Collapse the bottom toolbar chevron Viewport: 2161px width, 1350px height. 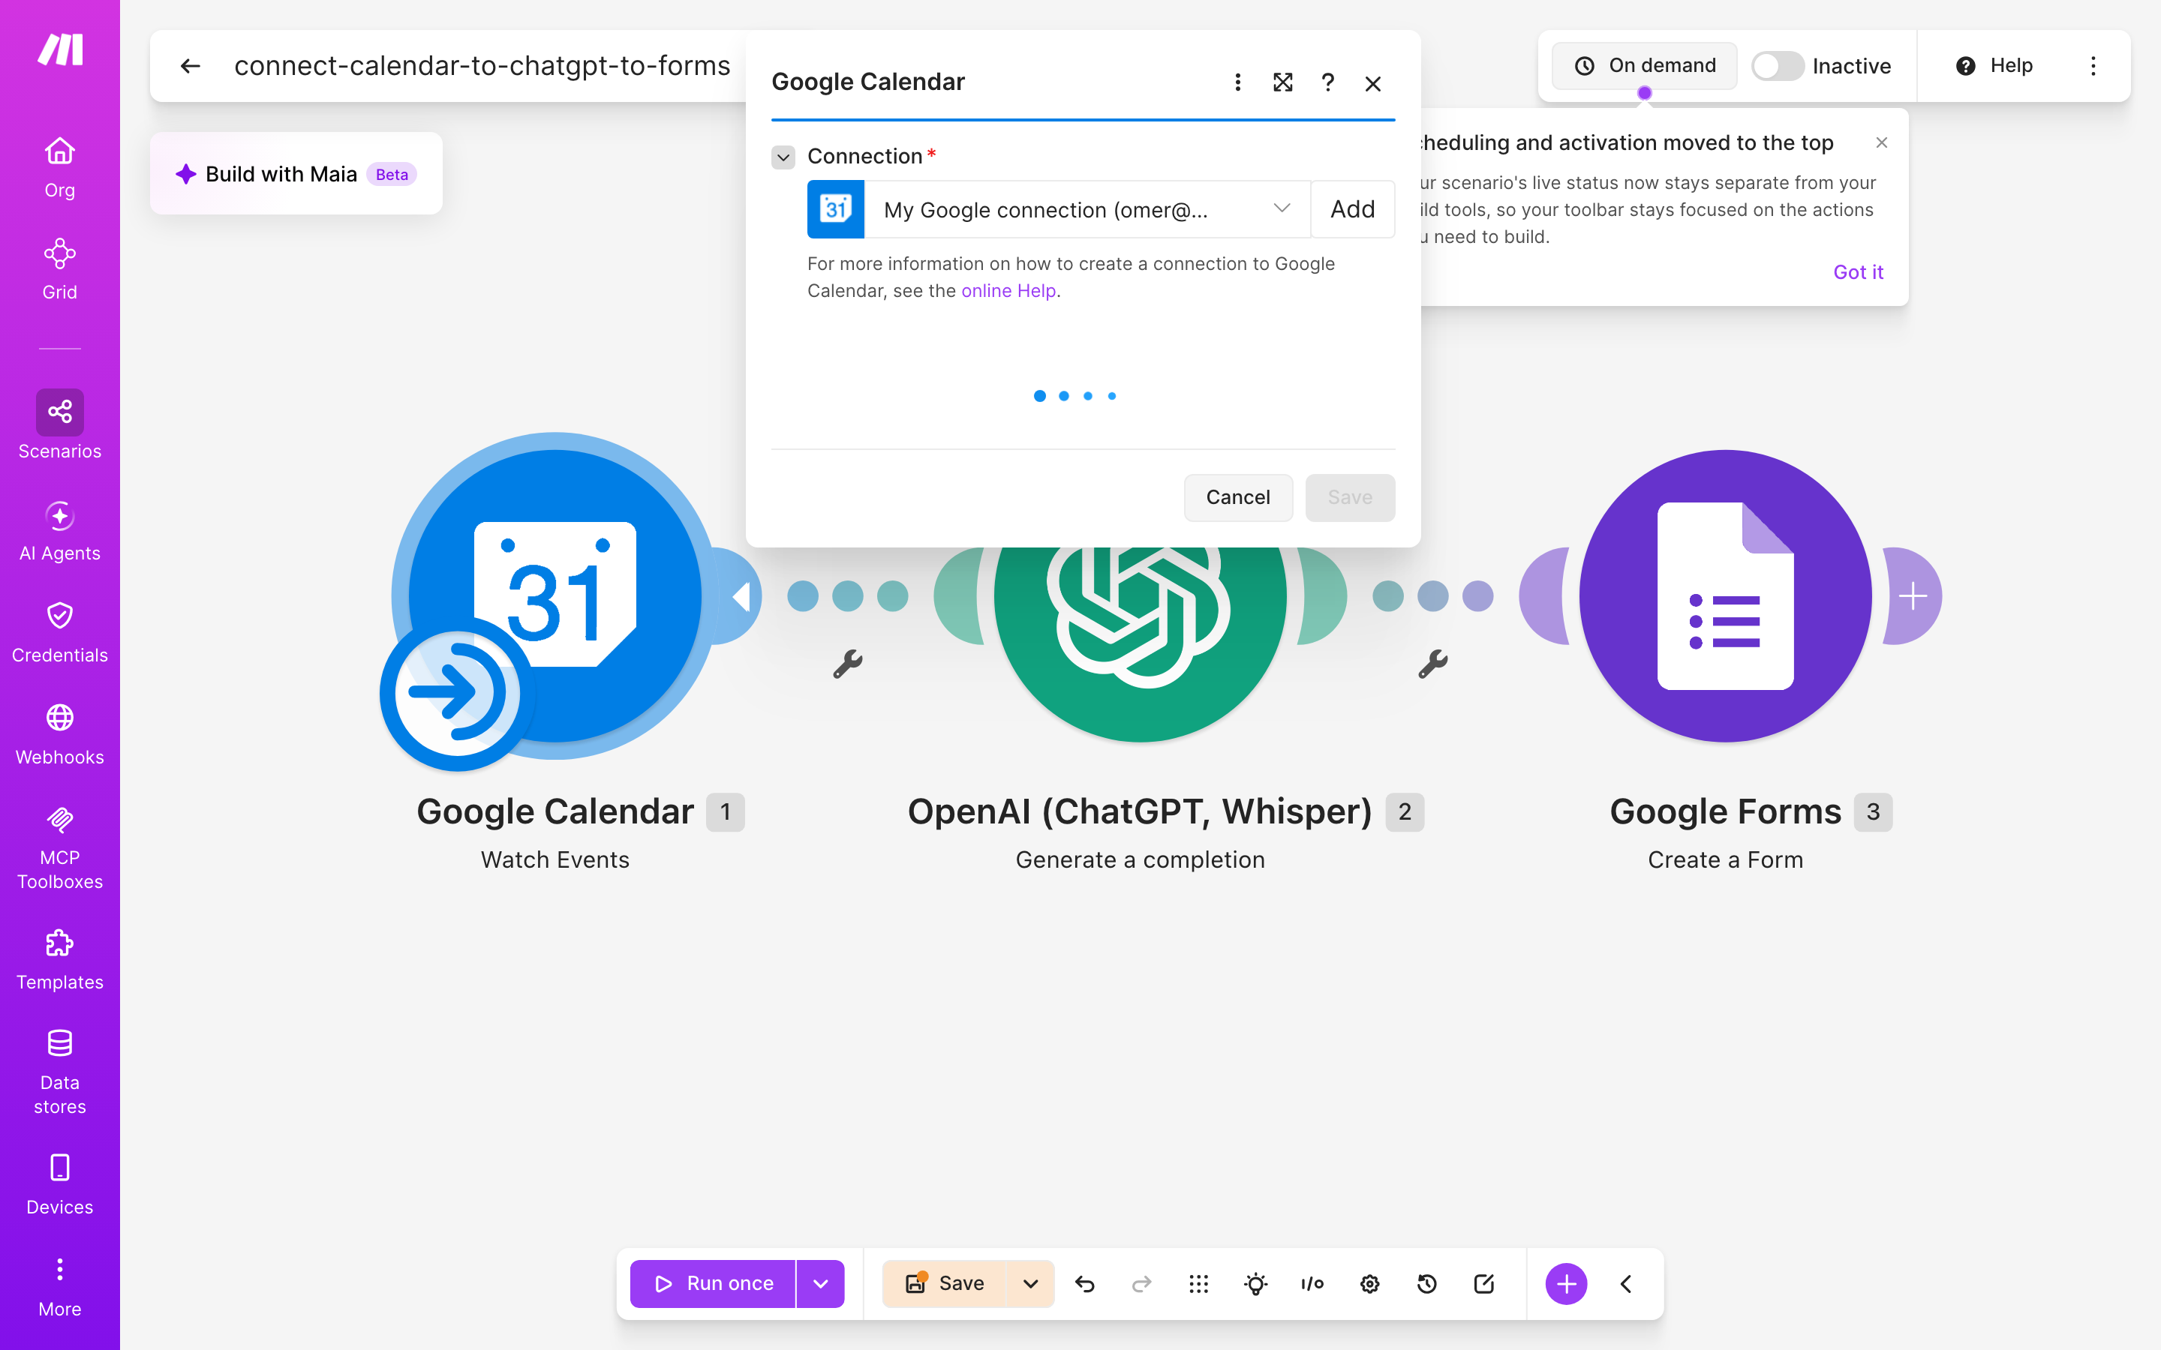pos(1626,1284)
